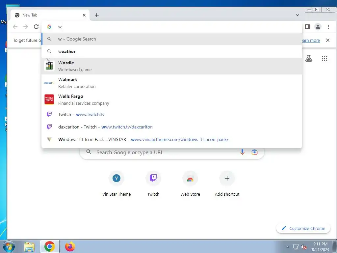Open a new tab with plus button
Image resolution: width=337 pixels, height=253 pixels.
[97, 15]
